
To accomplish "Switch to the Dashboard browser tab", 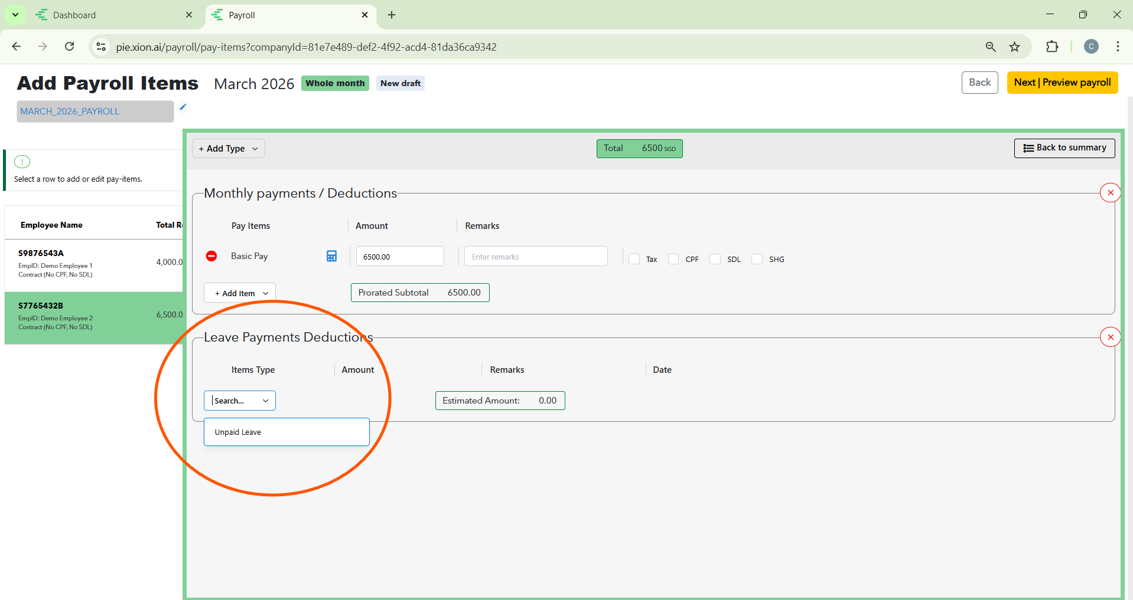I will pyautogui.click(x=112, y=15).
